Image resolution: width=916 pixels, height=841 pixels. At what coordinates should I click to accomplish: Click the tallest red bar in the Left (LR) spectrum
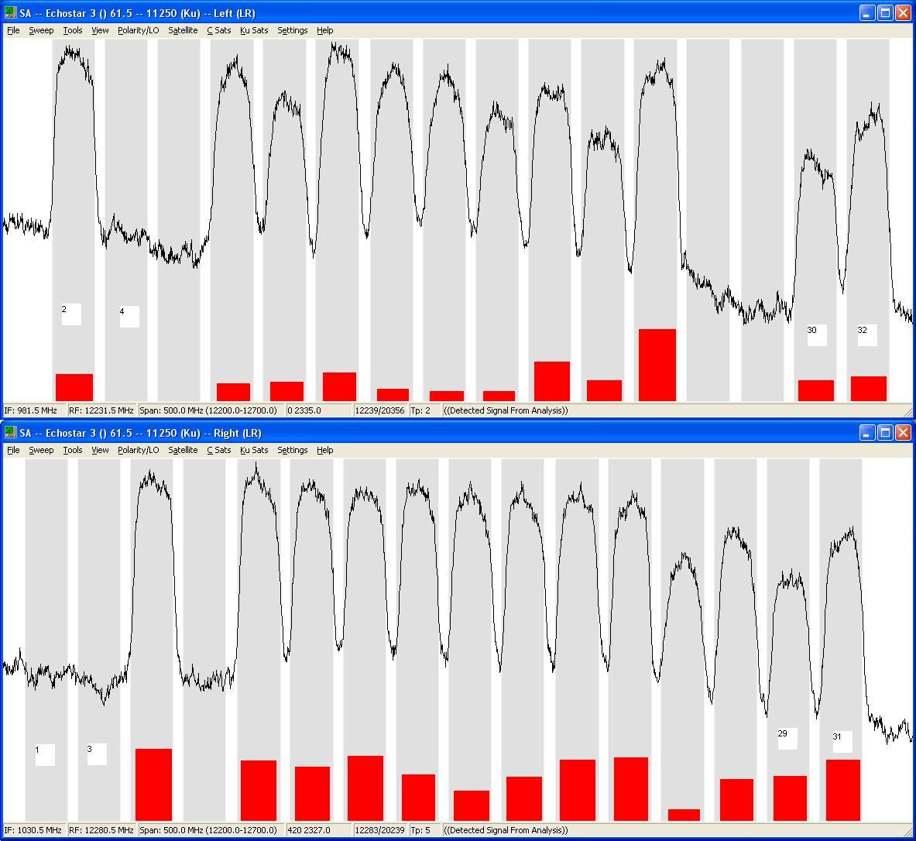click(x=657, y=365)
